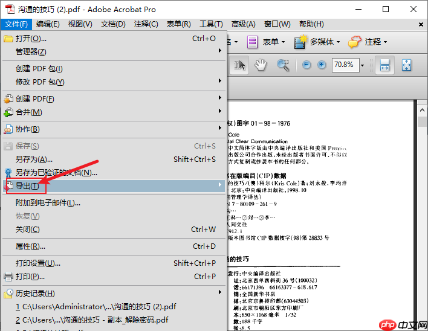Click the Multimedia (多媒体) toolbar icon
Viewport: 428px width, 331px height.
[x=300, y=42]
